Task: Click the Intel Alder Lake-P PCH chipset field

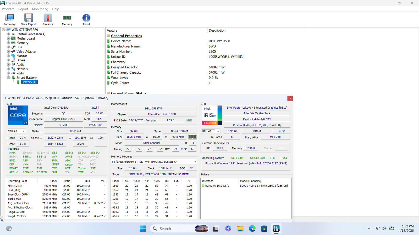Action: 162,114
